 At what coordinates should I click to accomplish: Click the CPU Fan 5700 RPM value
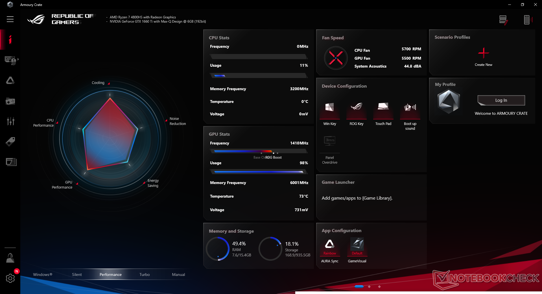point(411,49)
